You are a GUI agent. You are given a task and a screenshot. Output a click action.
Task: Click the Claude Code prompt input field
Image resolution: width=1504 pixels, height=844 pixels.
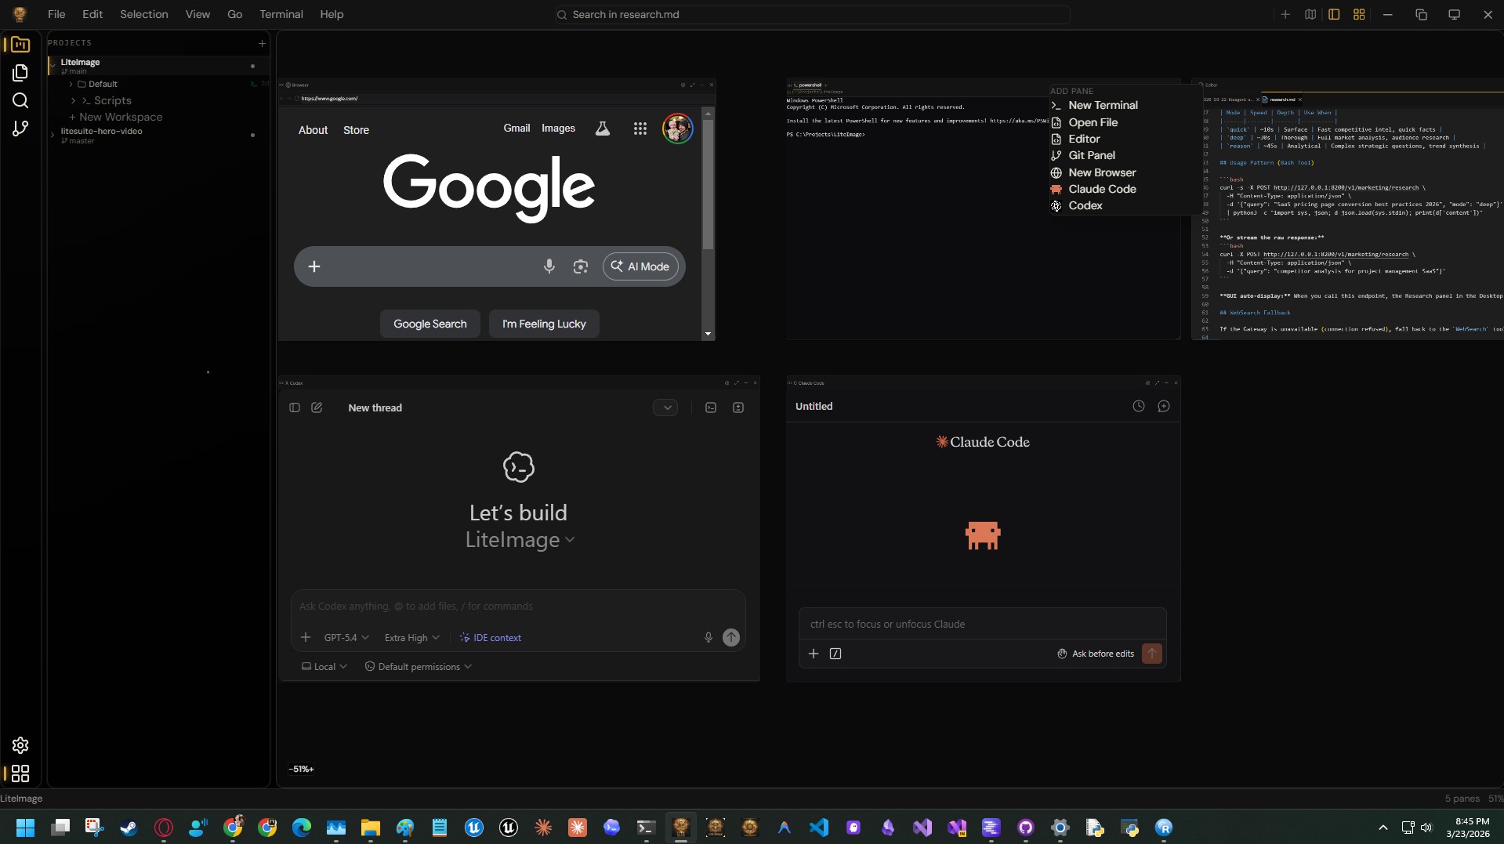pyautogui.click(x=982, y=624)
